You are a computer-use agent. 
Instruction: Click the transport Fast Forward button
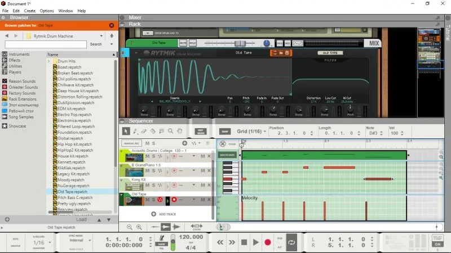(x=232, y=242)
